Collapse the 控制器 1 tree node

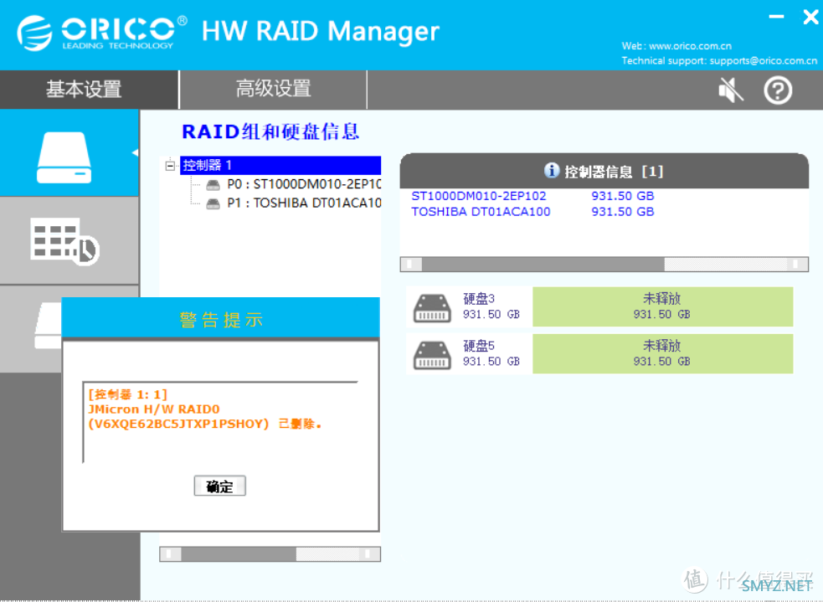click(x=170, y=166)
